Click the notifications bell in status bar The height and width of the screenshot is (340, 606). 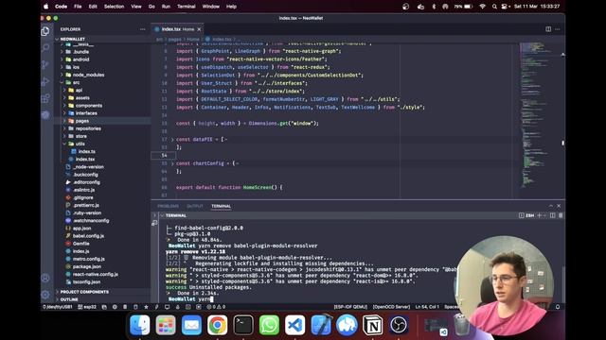pos(558,307)
